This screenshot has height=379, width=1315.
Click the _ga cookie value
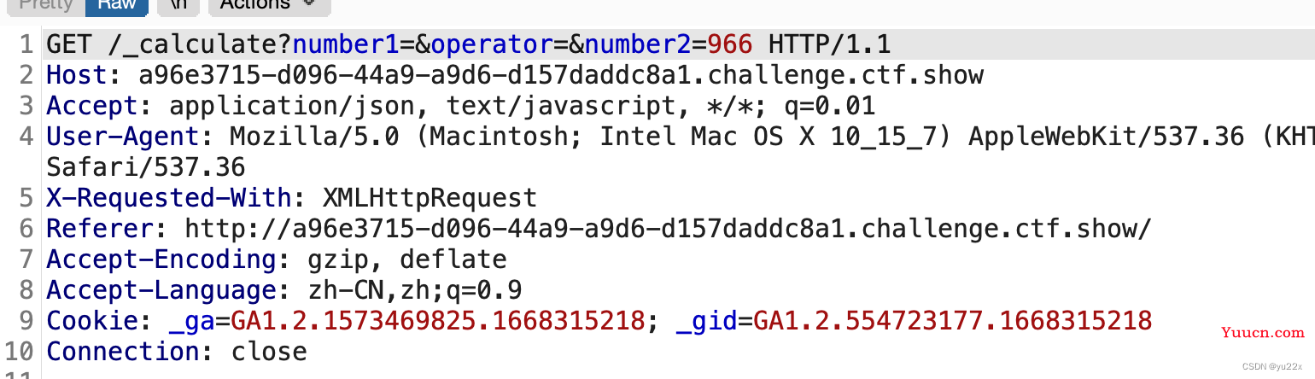[x=437, y=321]
